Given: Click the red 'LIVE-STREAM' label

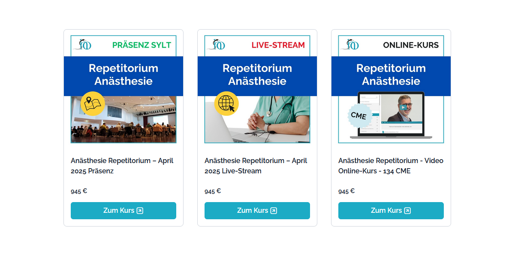Looking at the screenshot, I should click(x=278, y=45).
